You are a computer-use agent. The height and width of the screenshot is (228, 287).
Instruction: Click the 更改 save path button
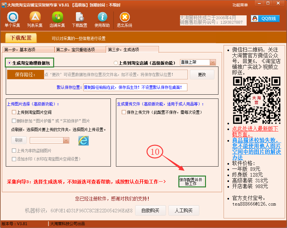coord(202,75)
